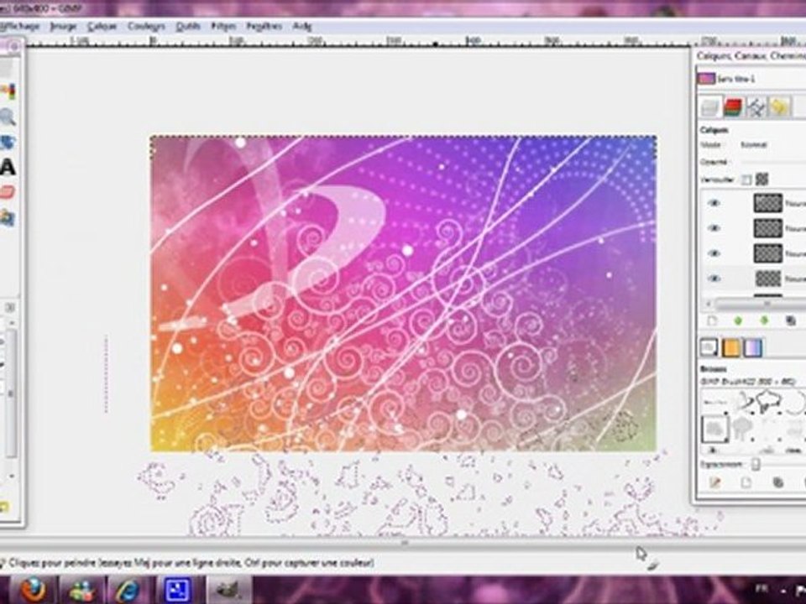806x604 pixels.
Task: Select the Text tool (letter A)
Action: [8, 168]
